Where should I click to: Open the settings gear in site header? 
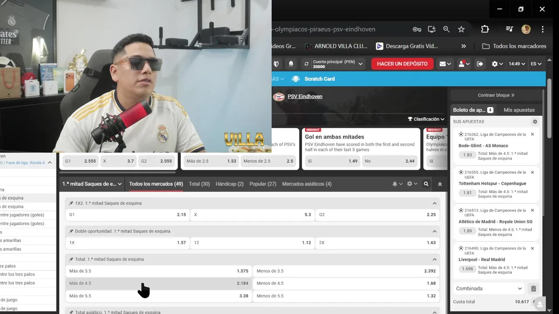(497, 64)
